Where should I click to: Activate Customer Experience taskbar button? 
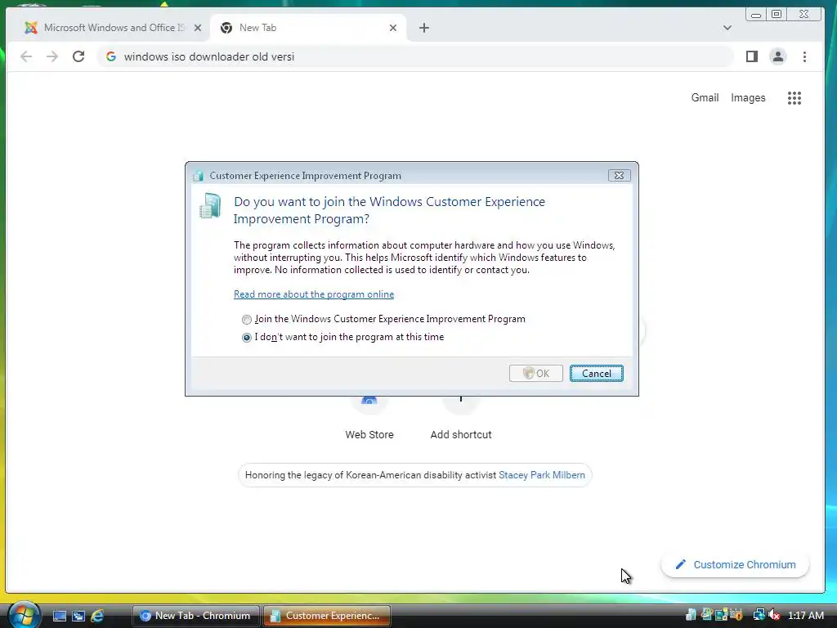pos(327,616)
